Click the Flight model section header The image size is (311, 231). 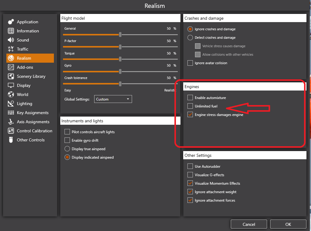pos(120,18)
